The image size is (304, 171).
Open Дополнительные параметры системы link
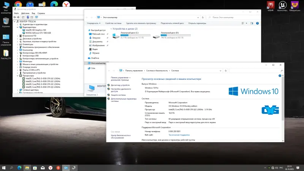click(x=123, y=100)
